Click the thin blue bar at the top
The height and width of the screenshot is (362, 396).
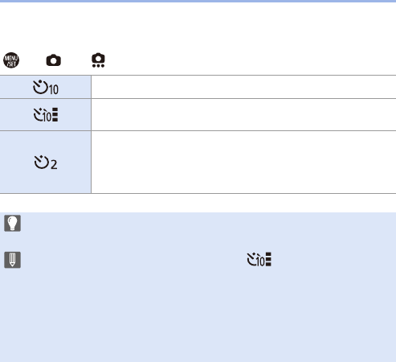(198, 1)
